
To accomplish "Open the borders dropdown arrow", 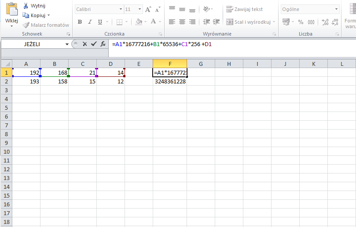I will (x=126, y=22).
